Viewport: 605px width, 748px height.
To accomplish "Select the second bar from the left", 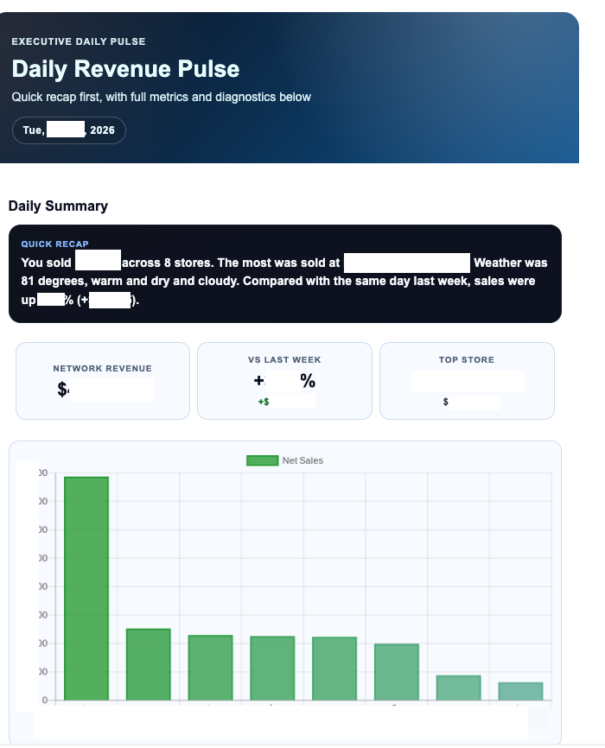I will tap(148, 663).
